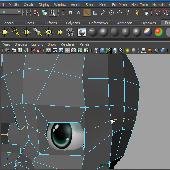Open the panel Renderer menu
This screenshot has width=170, height=170.
click(x=68, y=44)
